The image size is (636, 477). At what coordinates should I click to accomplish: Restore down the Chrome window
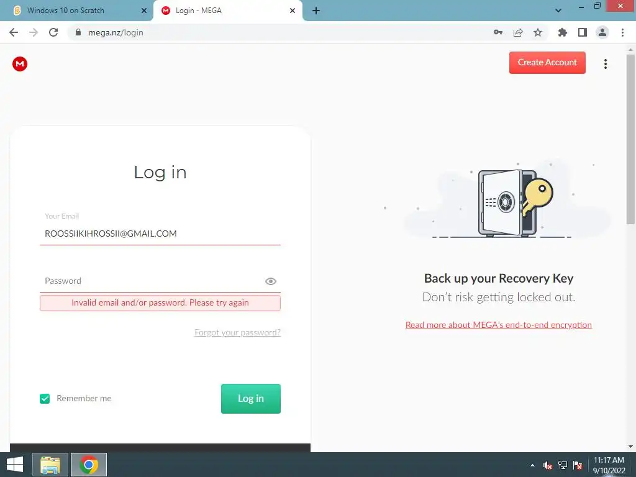(597, 6)
